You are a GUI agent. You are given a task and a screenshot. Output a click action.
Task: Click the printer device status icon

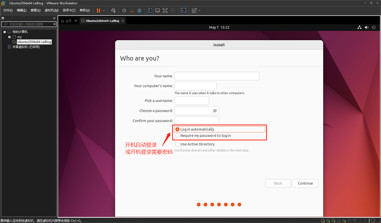point(339,220)
